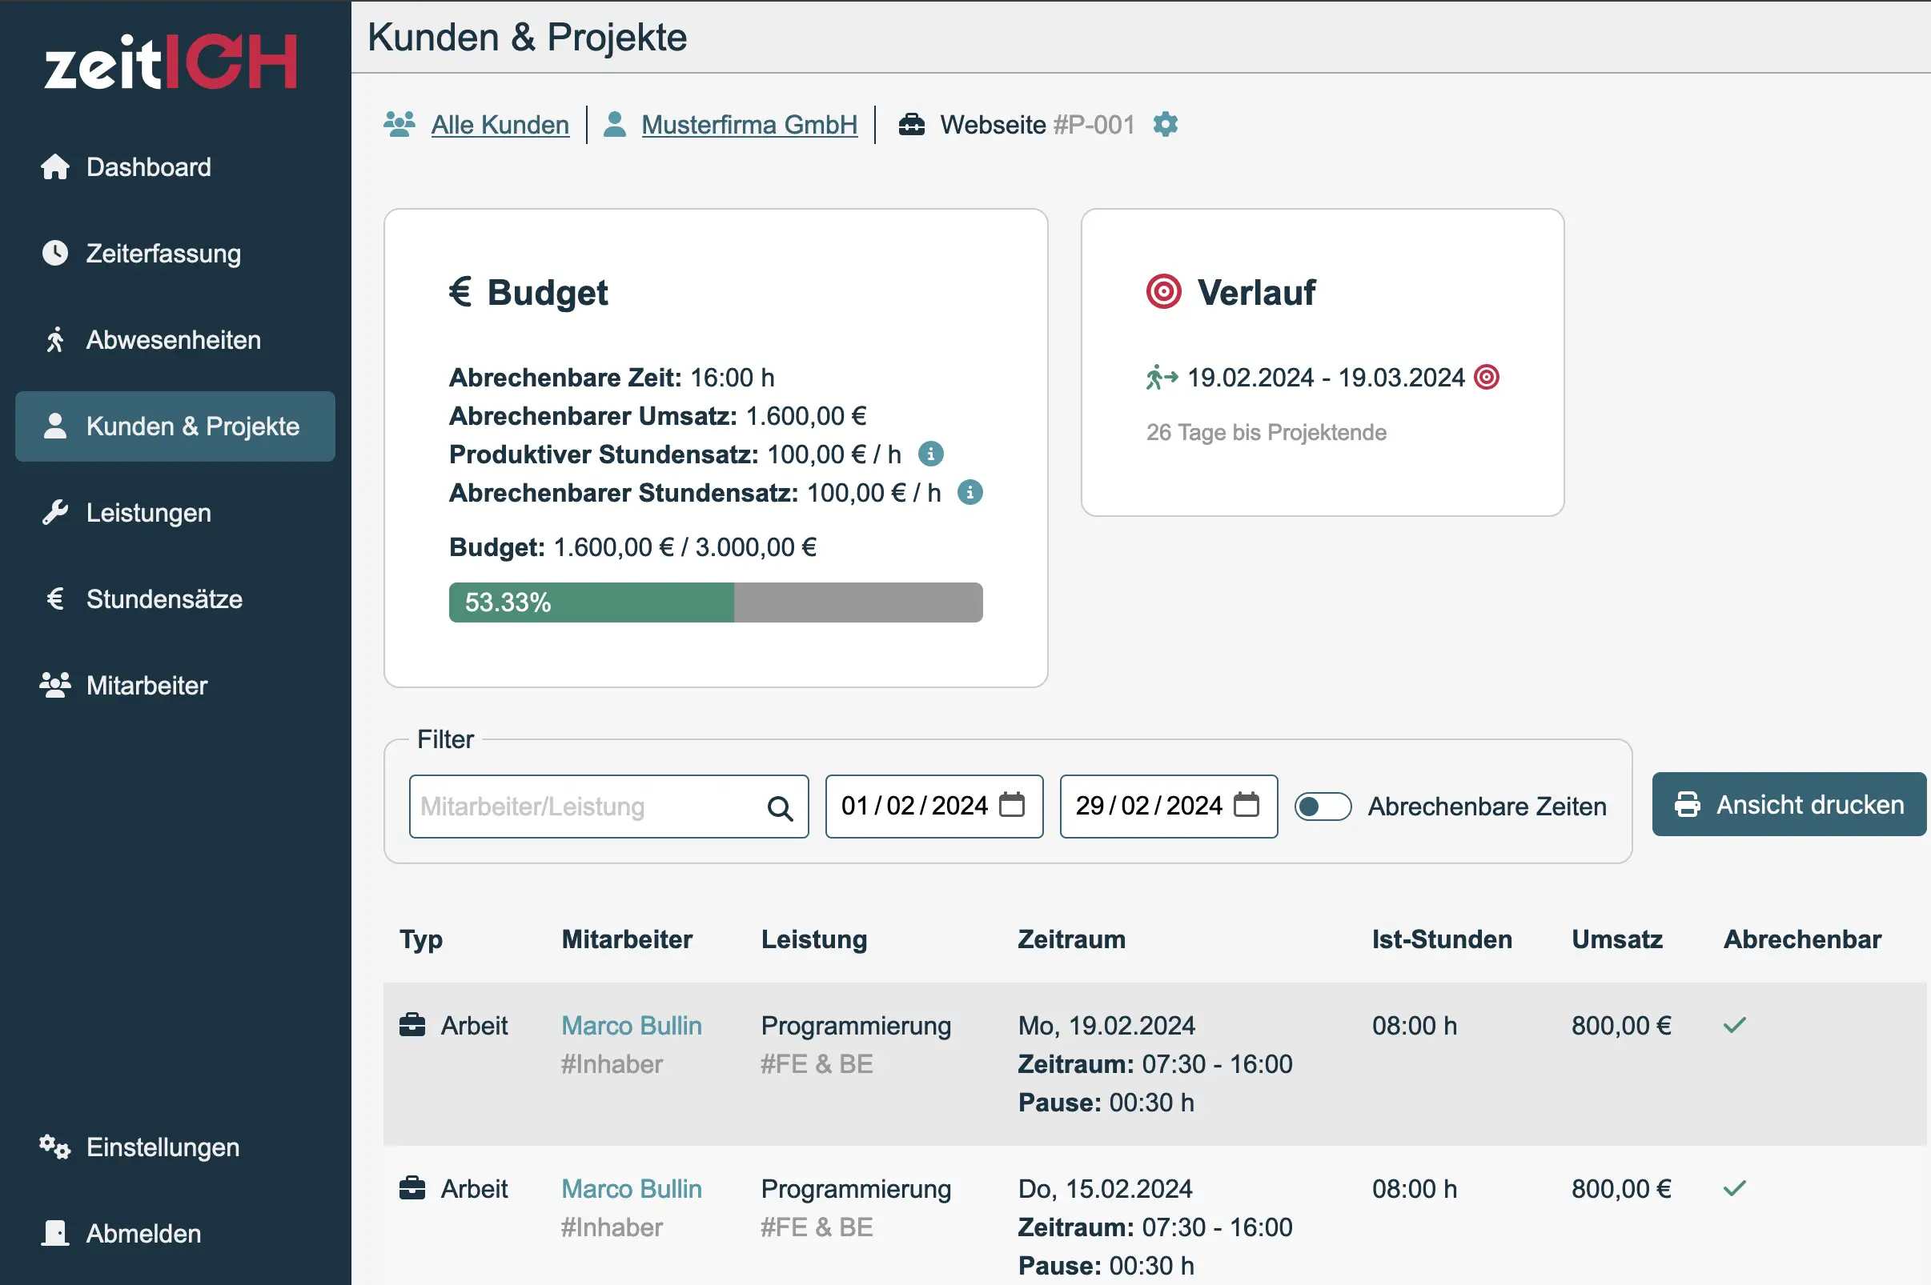Click briefcase icon in 15.02.2024 row
The width and height of the screenshot is (1931, 1285).
tap(412, 1188)
